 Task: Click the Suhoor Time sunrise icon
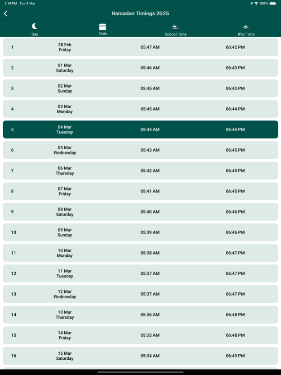pyautogui.click(x=175, y=27)
